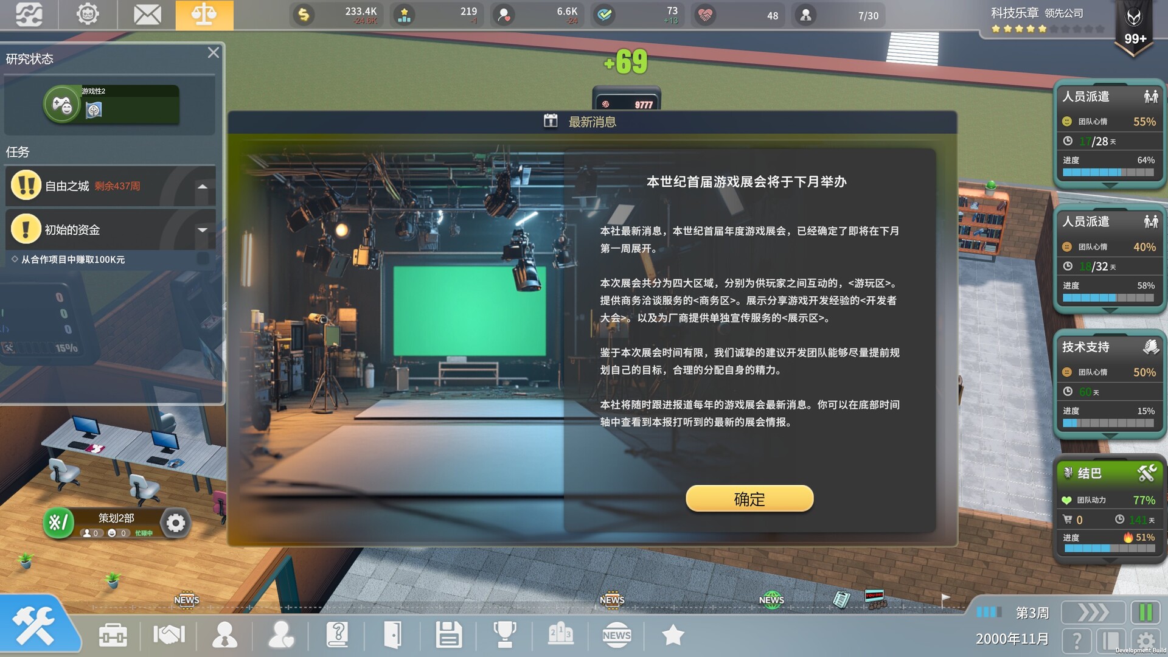1168x657 pixels.
Task: Open the door room management icon
Action: (394, 635)
